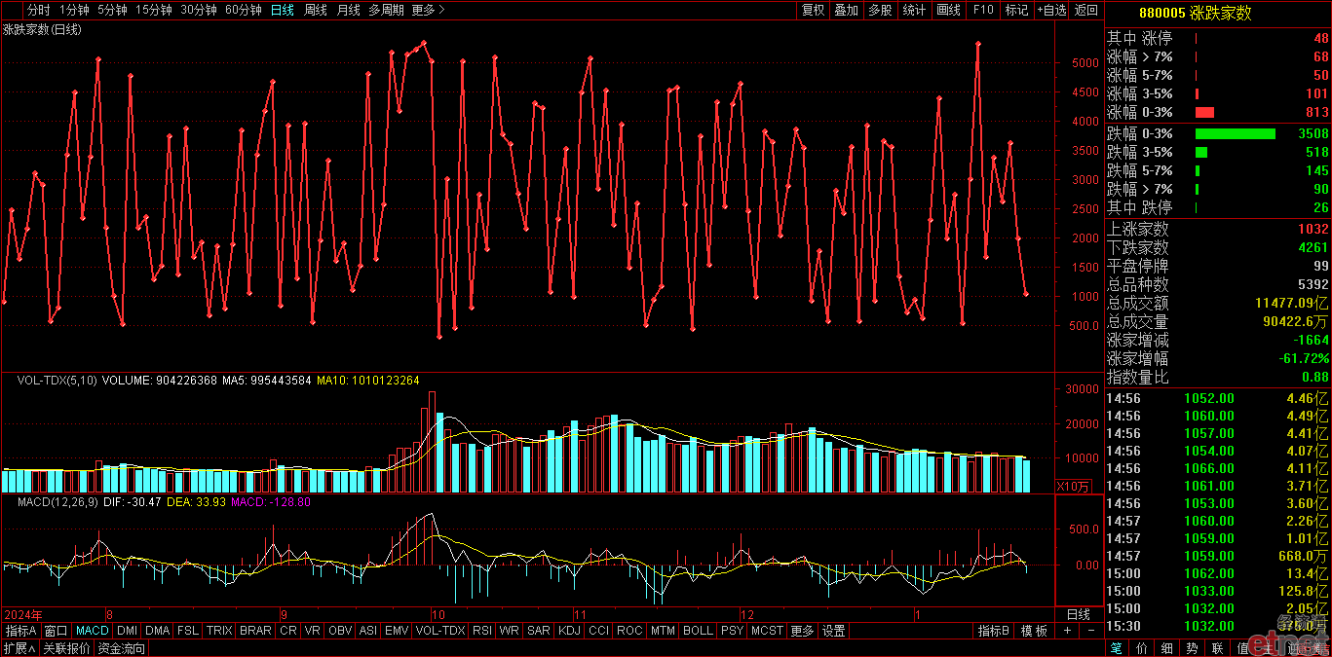Image resolution: width=1332 pixels, height=657 pixels.
Task: Add to watchlist with +自选
Action: pyautogui.click(x=1051, y=10)
